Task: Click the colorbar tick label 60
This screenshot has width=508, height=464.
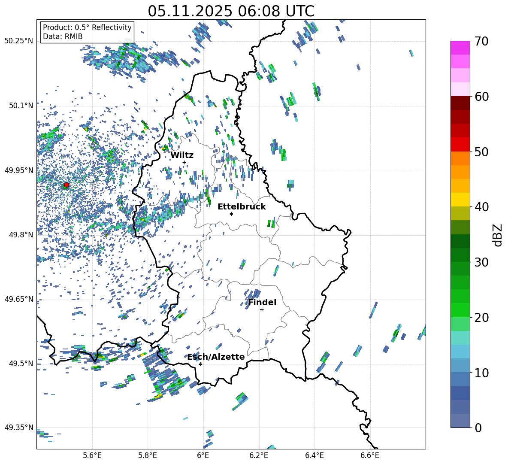Action: (x=481, y=97)
